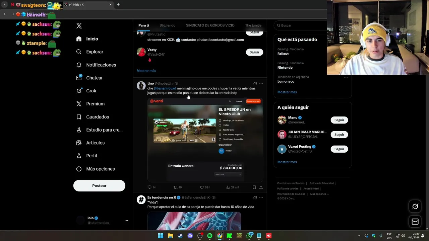Open Discord from the taskbar
Viewport: 429px width, 241px height.
[190, 236]
